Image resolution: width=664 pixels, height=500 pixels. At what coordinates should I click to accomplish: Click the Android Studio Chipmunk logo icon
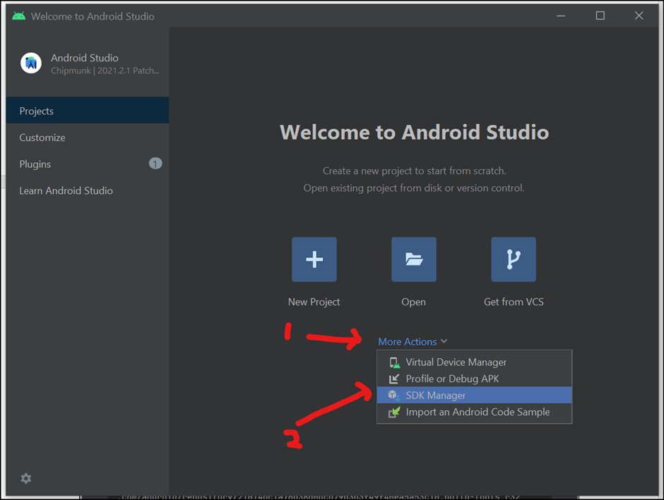[31, 63]
